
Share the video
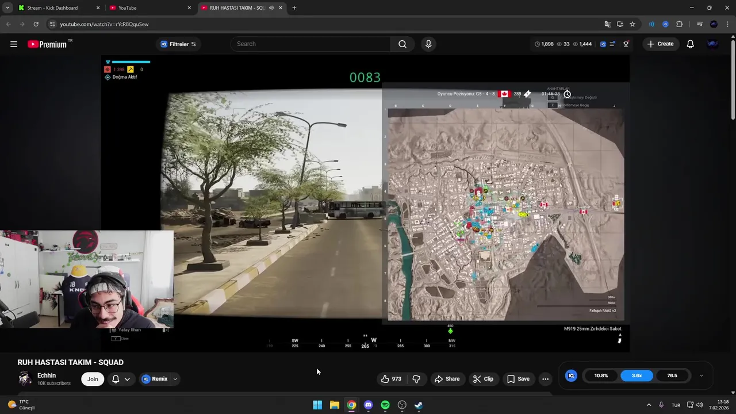tap(447, 379)
